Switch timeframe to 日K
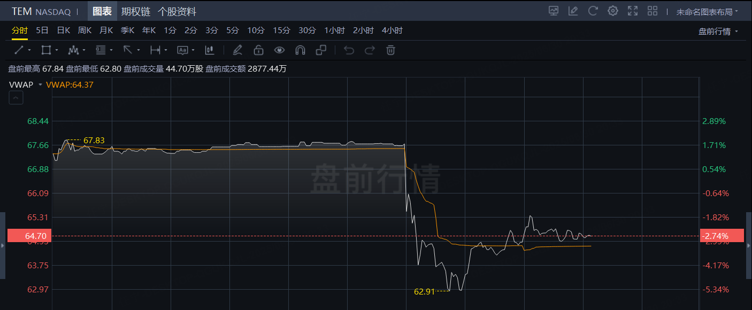This screenshot has width=752, height=310. click(x=64, y=30)
